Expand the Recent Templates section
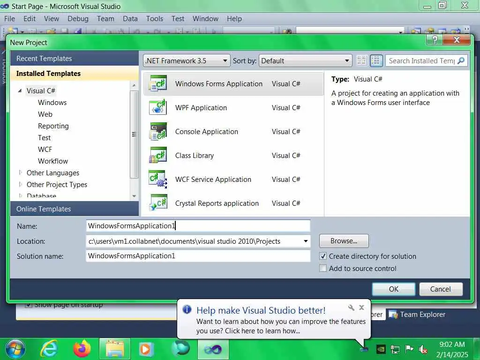 (75, 58)
